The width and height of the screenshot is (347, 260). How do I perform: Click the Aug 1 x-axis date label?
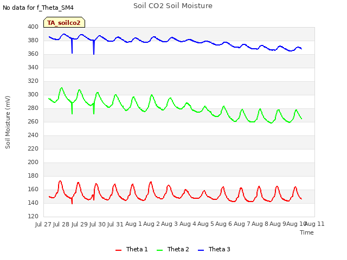point(133,224)
